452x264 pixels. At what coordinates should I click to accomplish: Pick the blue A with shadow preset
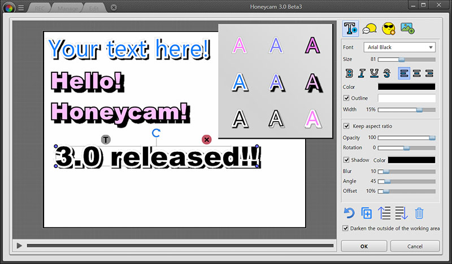[x=240, y=82]
